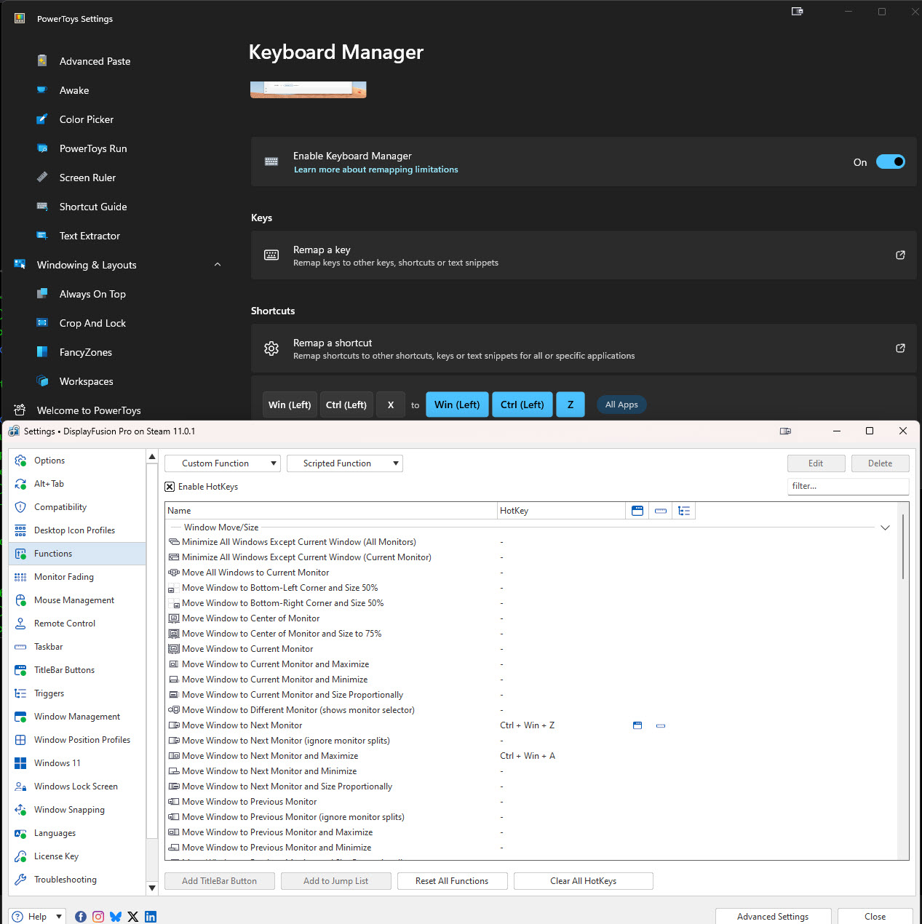Open Learn more about remapping limitations link
Image resolution: width=922 pixels, height=924 pixels.
(375, 170)
